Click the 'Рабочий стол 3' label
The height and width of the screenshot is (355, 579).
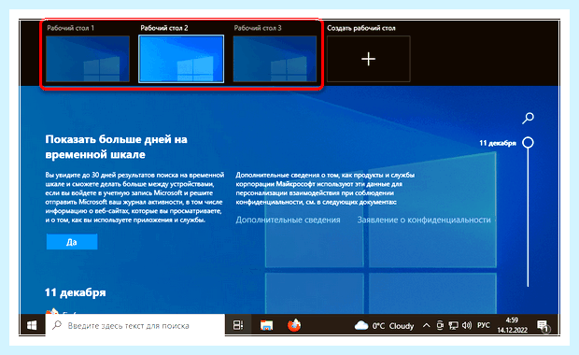(x=258, y=28)
